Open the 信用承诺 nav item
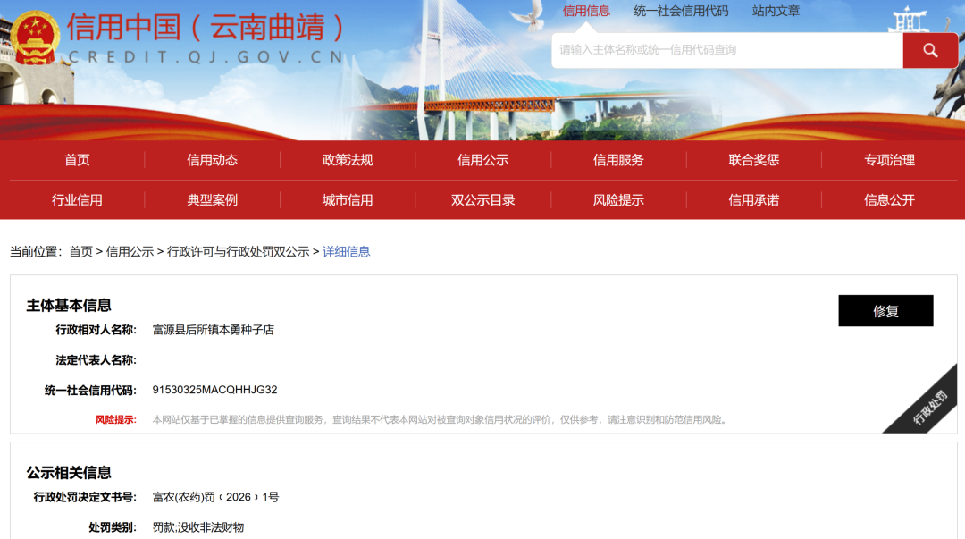The height and width of the screenshot is (539, 965). point(754,200)
